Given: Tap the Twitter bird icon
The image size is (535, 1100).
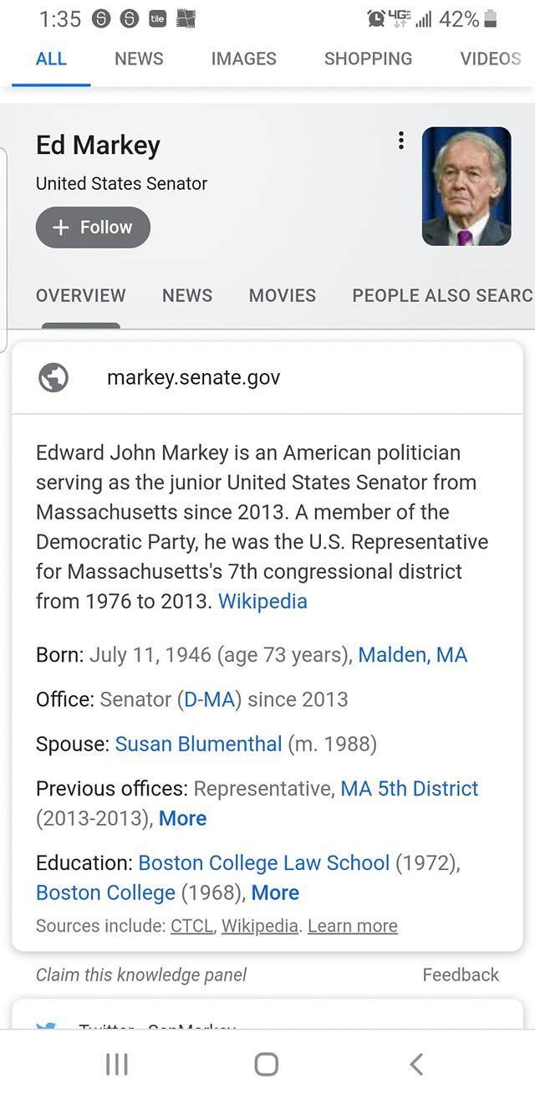Looking at the screenshot, I should pyautogui.click(x=47, y=1025).
